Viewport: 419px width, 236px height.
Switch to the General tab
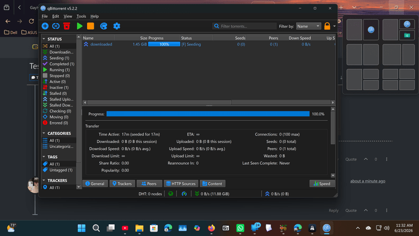[x=95, y=184]
